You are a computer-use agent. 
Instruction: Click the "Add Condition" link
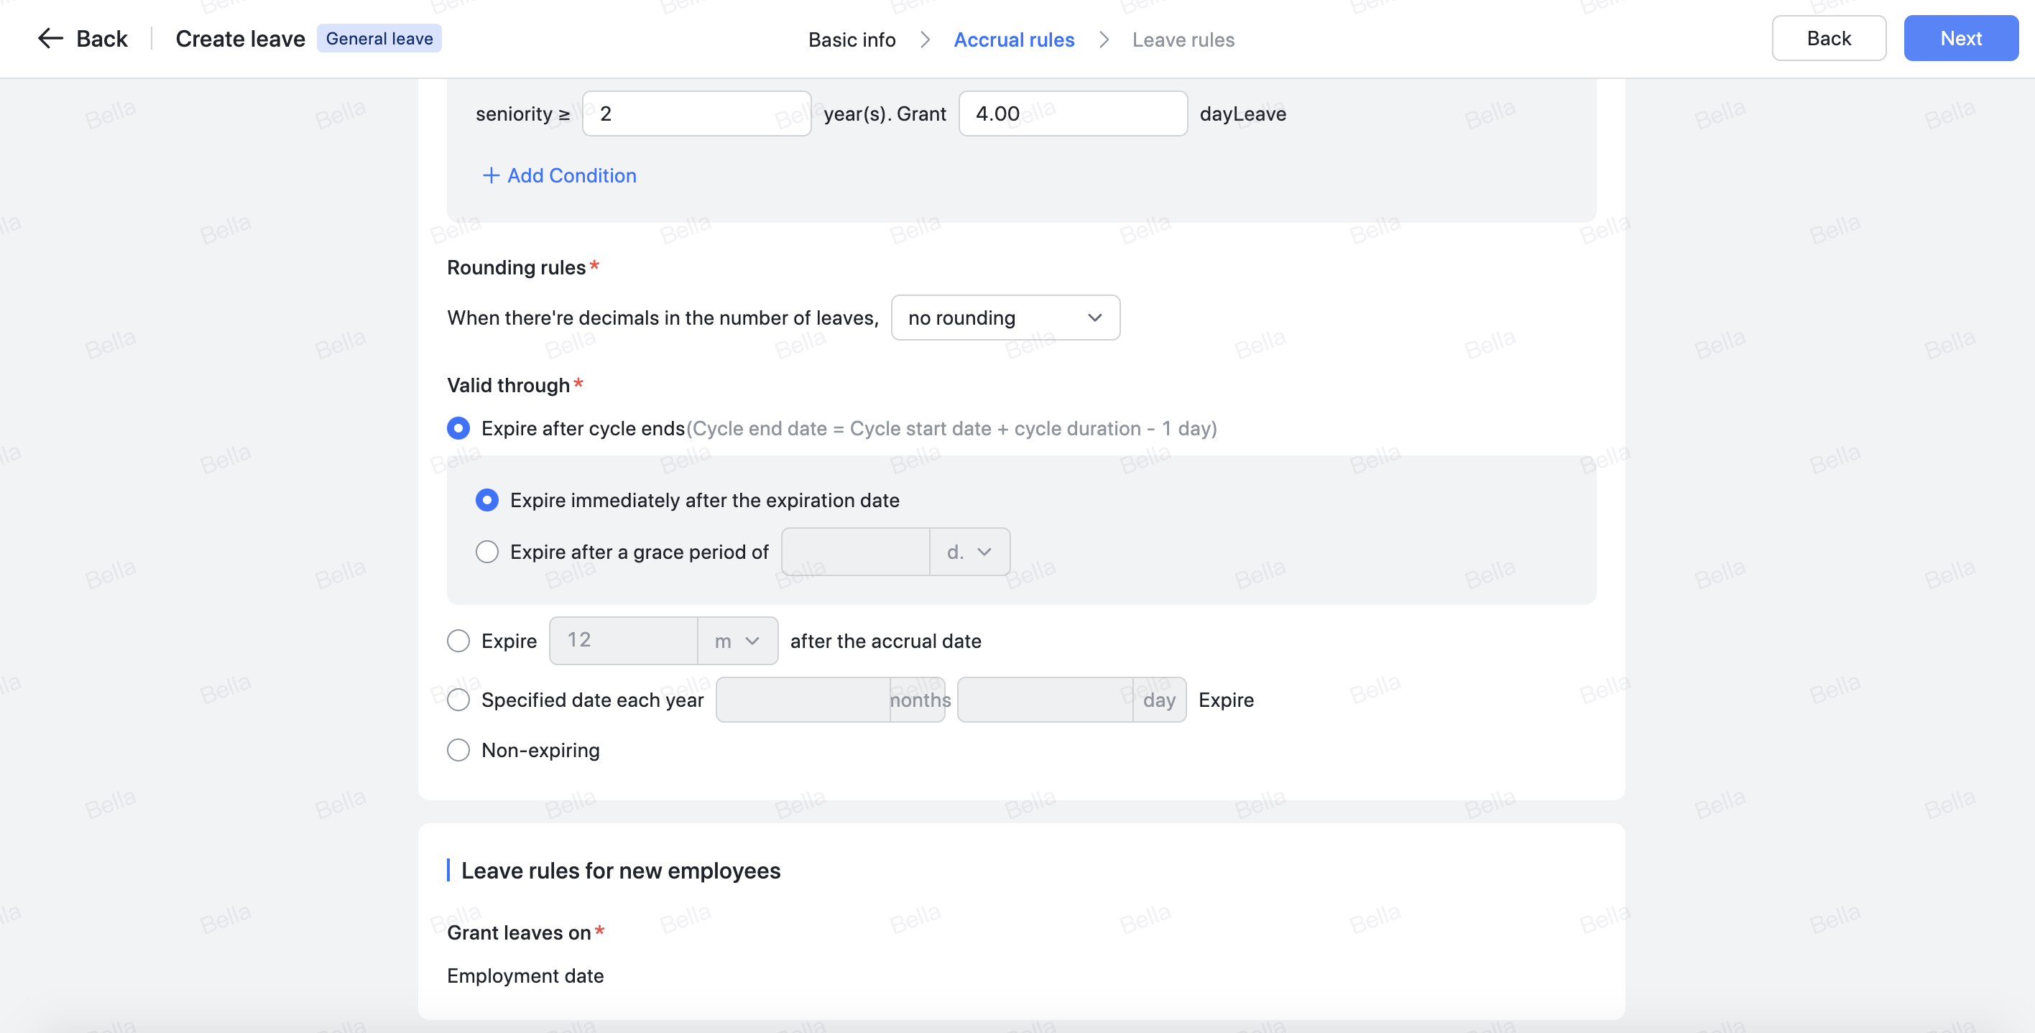tap(572, 175)
